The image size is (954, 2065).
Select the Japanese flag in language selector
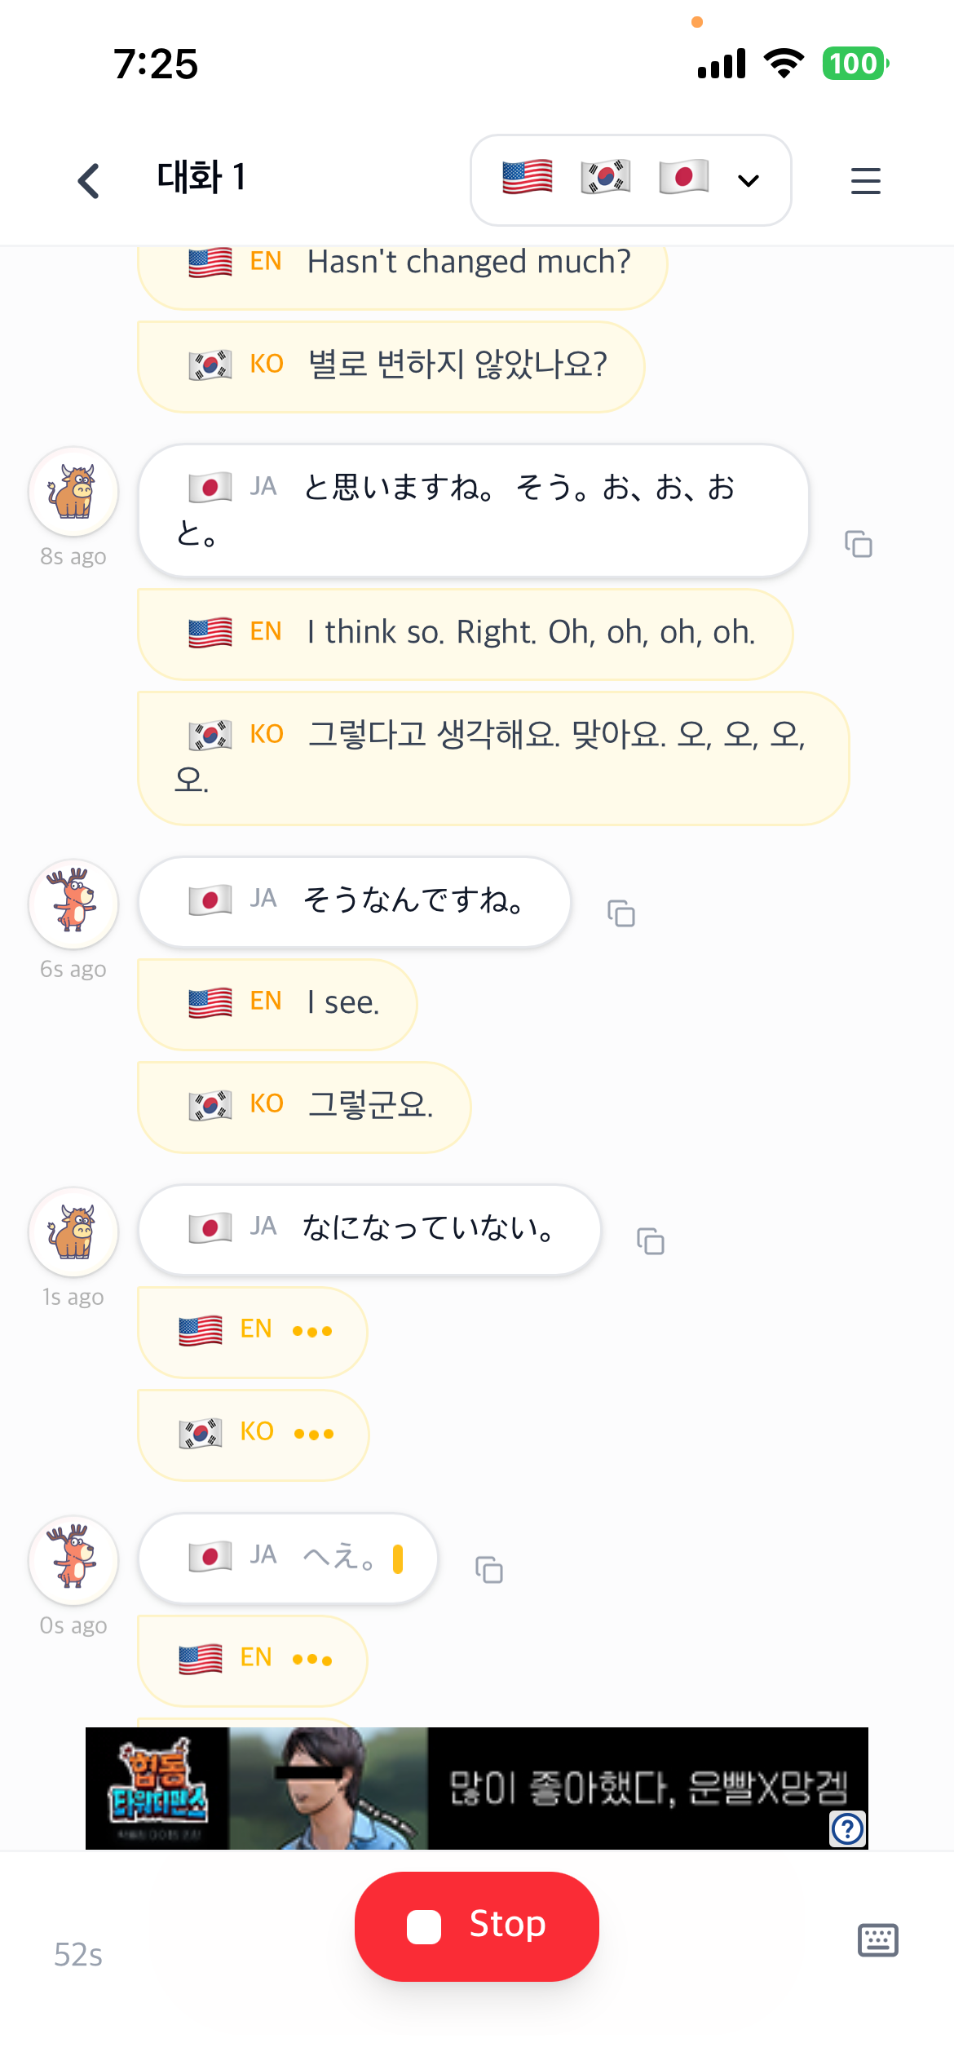tap(683, 178)
